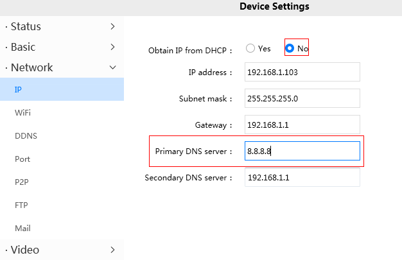Expand the Status section chevron
This screenshot has width=402, height=260.
112,26
